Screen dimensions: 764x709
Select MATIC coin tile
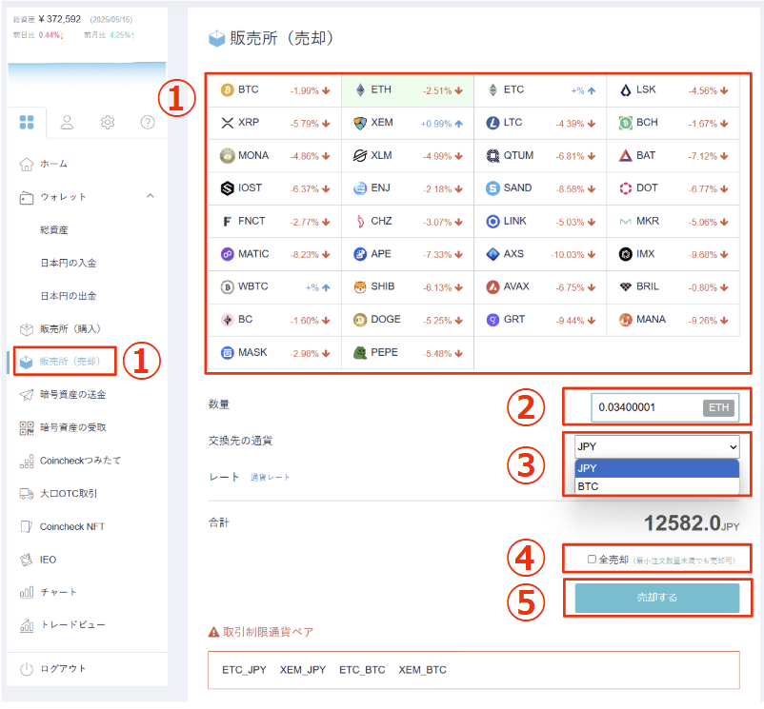pos(274,254)
